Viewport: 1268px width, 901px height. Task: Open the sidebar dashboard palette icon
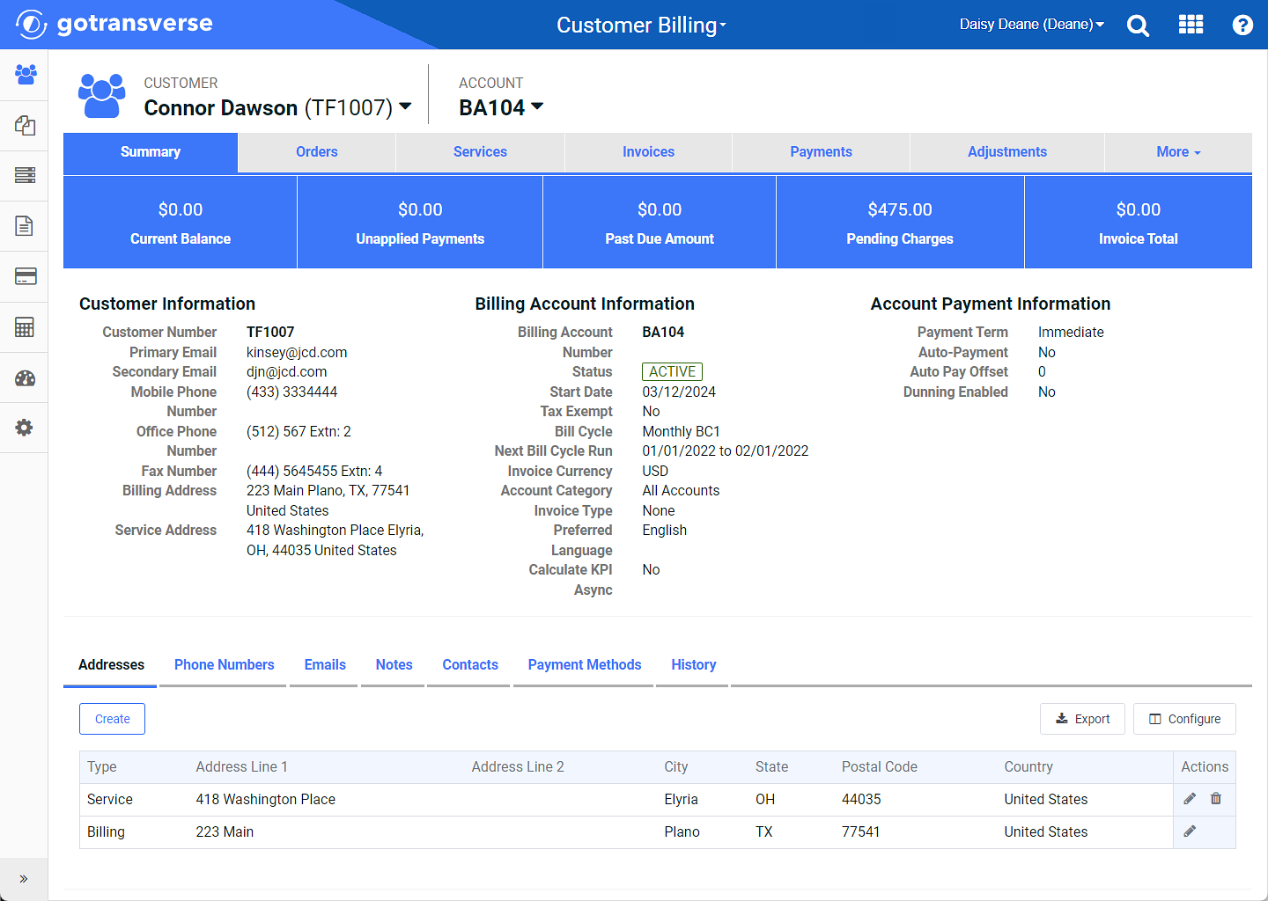click(x=25, y=378)
